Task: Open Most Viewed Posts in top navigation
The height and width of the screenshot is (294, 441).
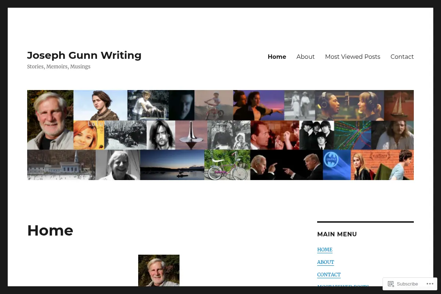Action: coord(352,57)
